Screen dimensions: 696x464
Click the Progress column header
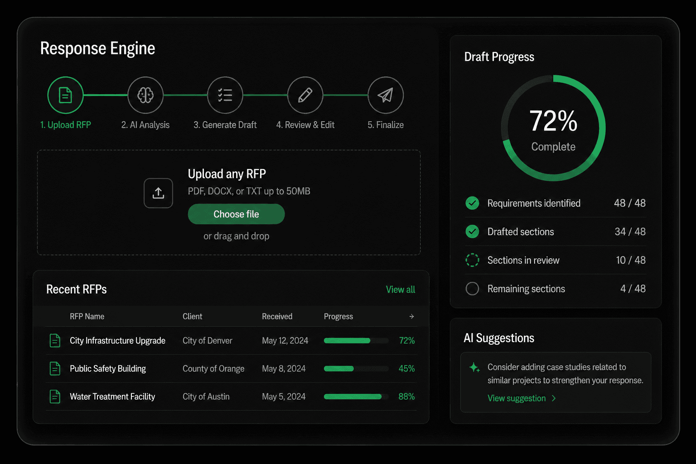338,316
